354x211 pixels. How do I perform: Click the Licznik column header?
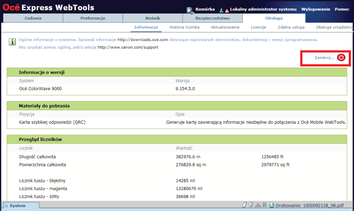click(x=26, y=148)
